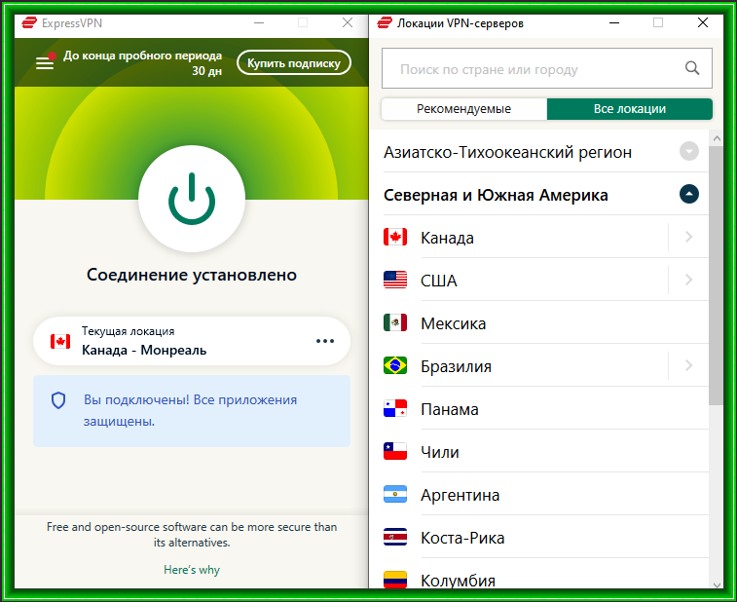Click the Канада - Монреаль current location card
This screenshot has width=737, height=602.
coord(192,341)
